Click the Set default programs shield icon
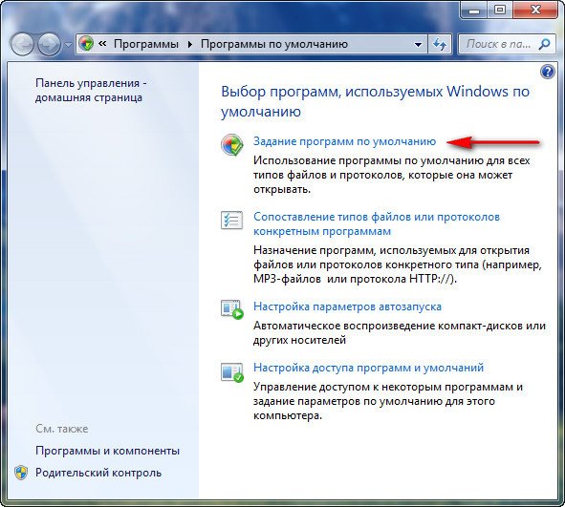The width and height of the screenshot is (565, 507). point(231,144)
